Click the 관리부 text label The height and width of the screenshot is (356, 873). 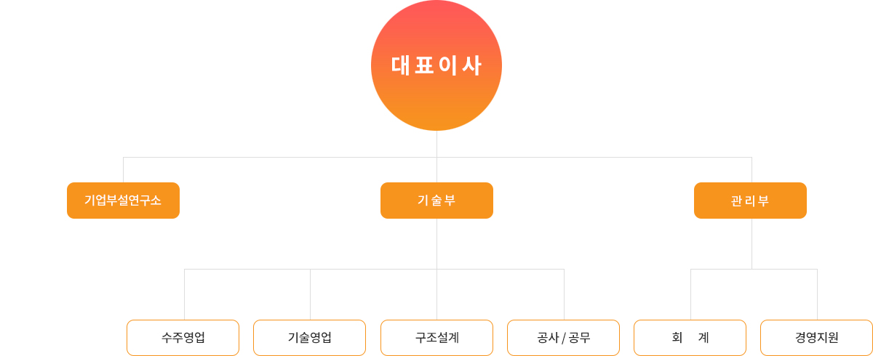(x=750, y=201)
